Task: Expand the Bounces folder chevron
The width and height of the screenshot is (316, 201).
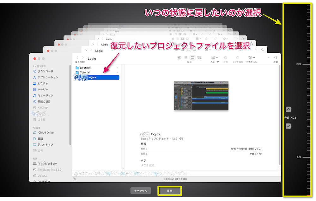Action: 118,68
